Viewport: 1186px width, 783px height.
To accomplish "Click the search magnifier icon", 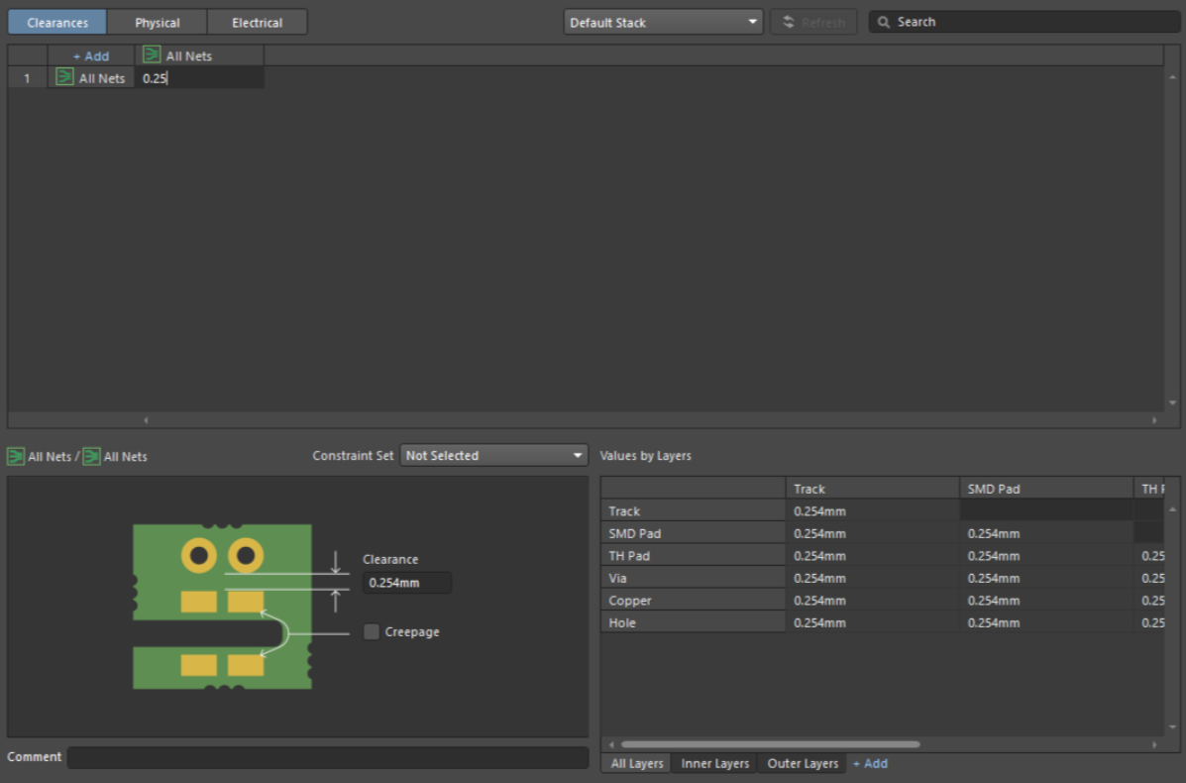I will coord(884,22).
